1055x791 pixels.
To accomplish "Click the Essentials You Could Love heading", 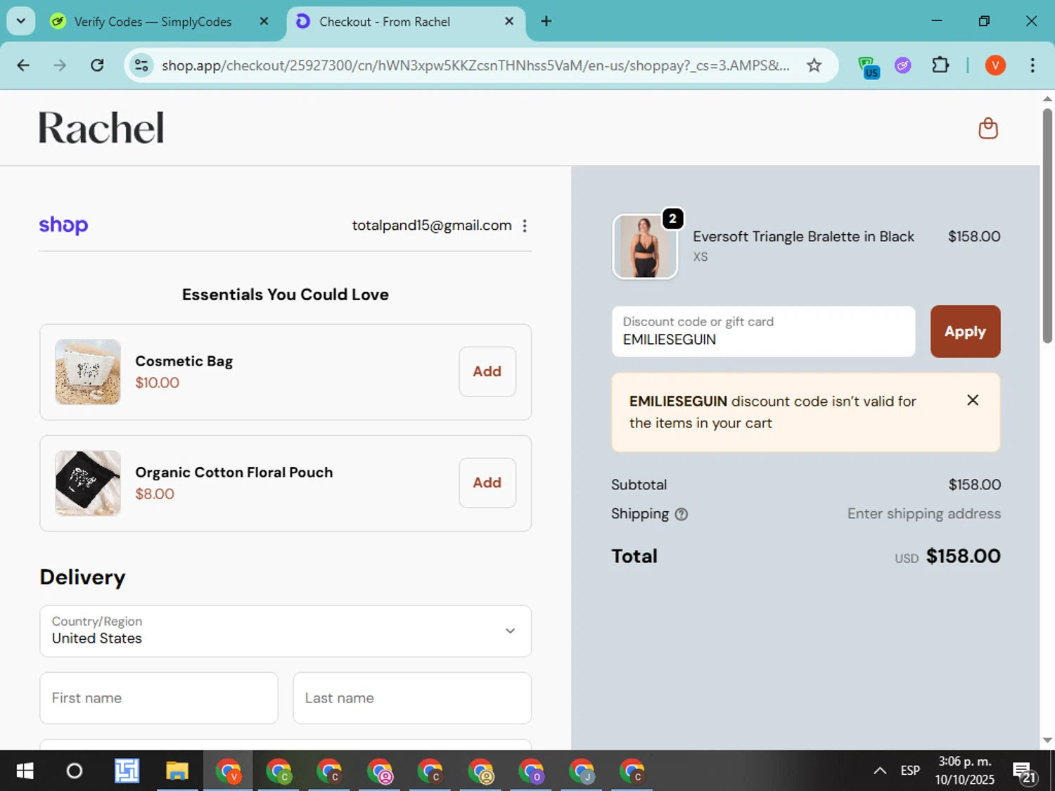I will [286, 295].
